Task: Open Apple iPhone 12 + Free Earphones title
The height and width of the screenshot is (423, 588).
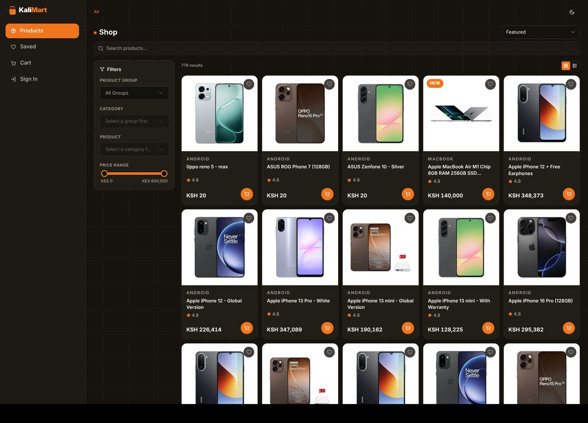Action: tap(534, 170)
